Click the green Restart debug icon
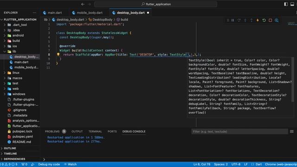The height and width of the screenshot is (167, 297). point(264,20)
